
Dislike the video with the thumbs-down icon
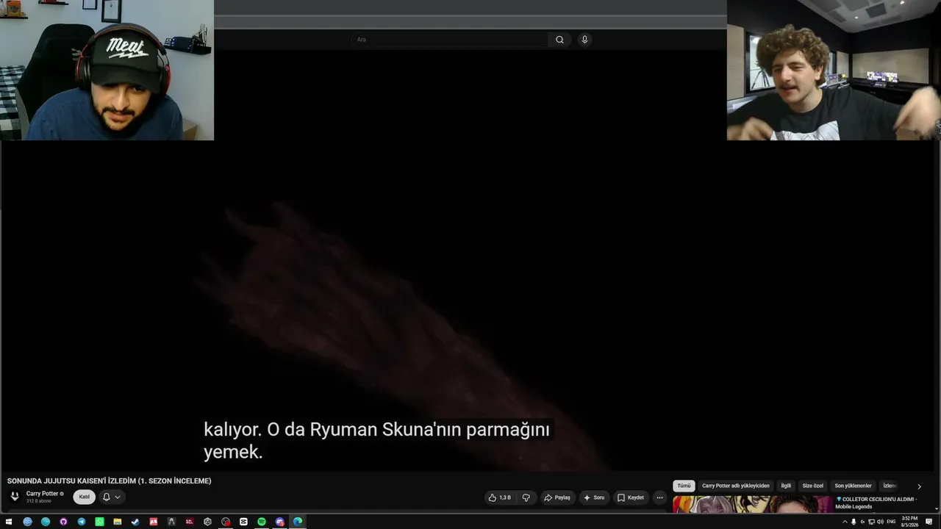(x=526, y=497)
